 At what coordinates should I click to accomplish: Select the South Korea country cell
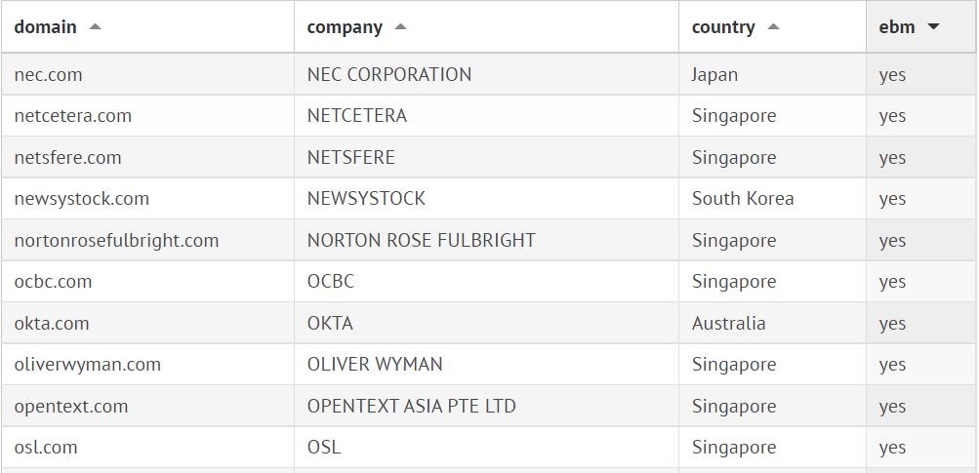coord(743,199)
